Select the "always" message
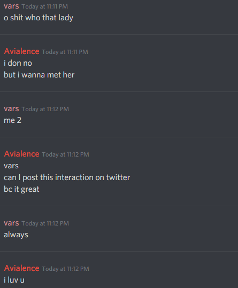Viewport: 238px width, 288px height. coord(16,235)
